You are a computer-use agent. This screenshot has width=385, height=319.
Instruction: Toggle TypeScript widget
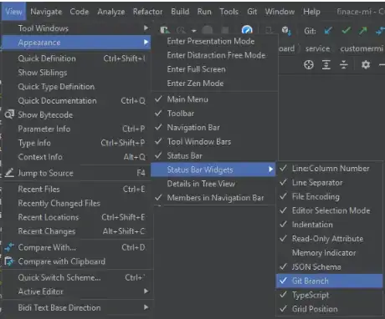tap(329, 295)
